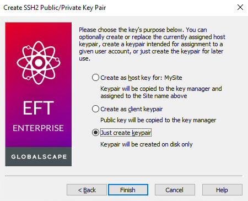The height and width of the screenshot is (201, 248).
Task: Click Finish to create the keypair
Action: click(128, 190)
